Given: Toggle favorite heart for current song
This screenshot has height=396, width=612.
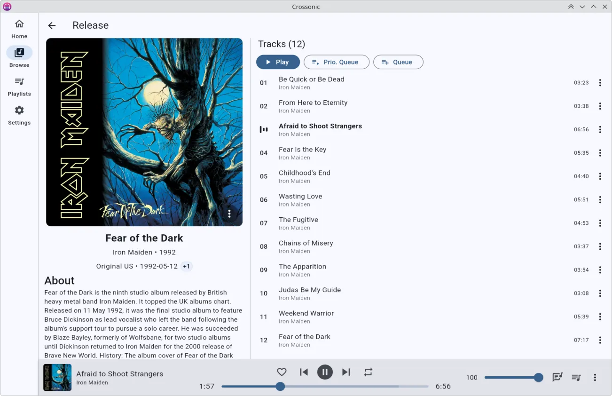Looking at the screenshot, I should click(x=282, y=372).
